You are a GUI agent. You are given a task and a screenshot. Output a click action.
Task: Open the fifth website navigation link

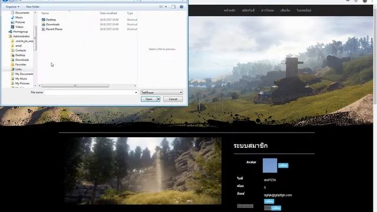click(x=304, y=11)
